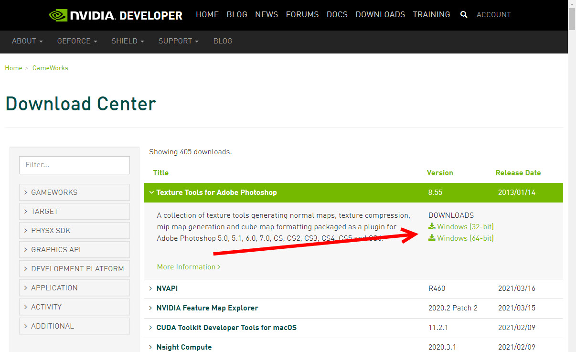Click the Download Center heading
The width and height of the screenshot is (576, 352).
81,104
